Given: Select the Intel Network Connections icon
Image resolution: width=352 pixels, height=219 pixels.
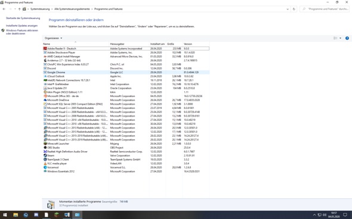Looking at the screenshot, I should pos(45,80).
